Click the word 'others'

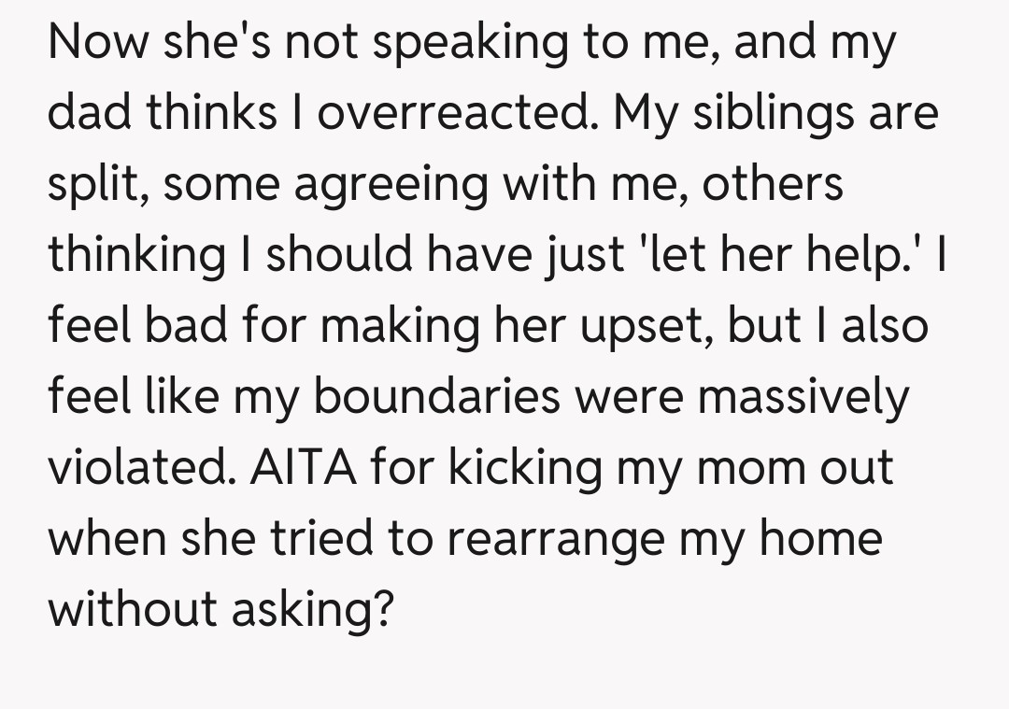(773, 184)
